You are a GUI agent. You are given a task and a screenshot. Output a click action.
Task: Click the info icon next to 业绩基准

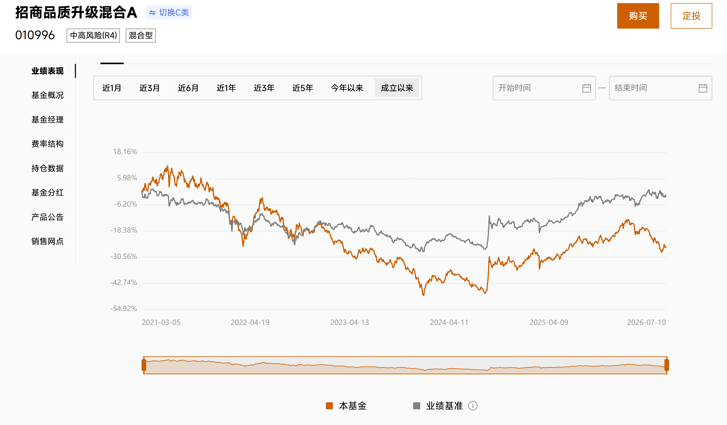coord(473,406)
